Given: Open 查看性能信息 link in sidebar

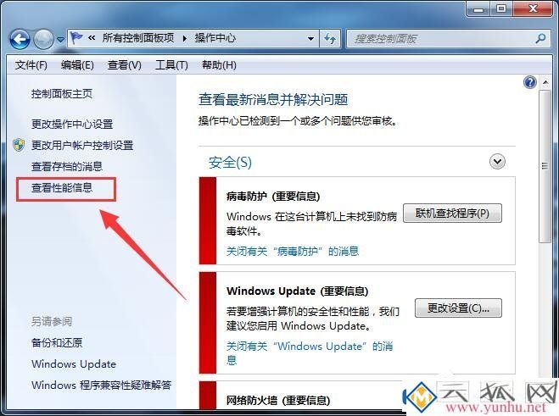Looking at the screenshot, I should [x=62, y=188].
